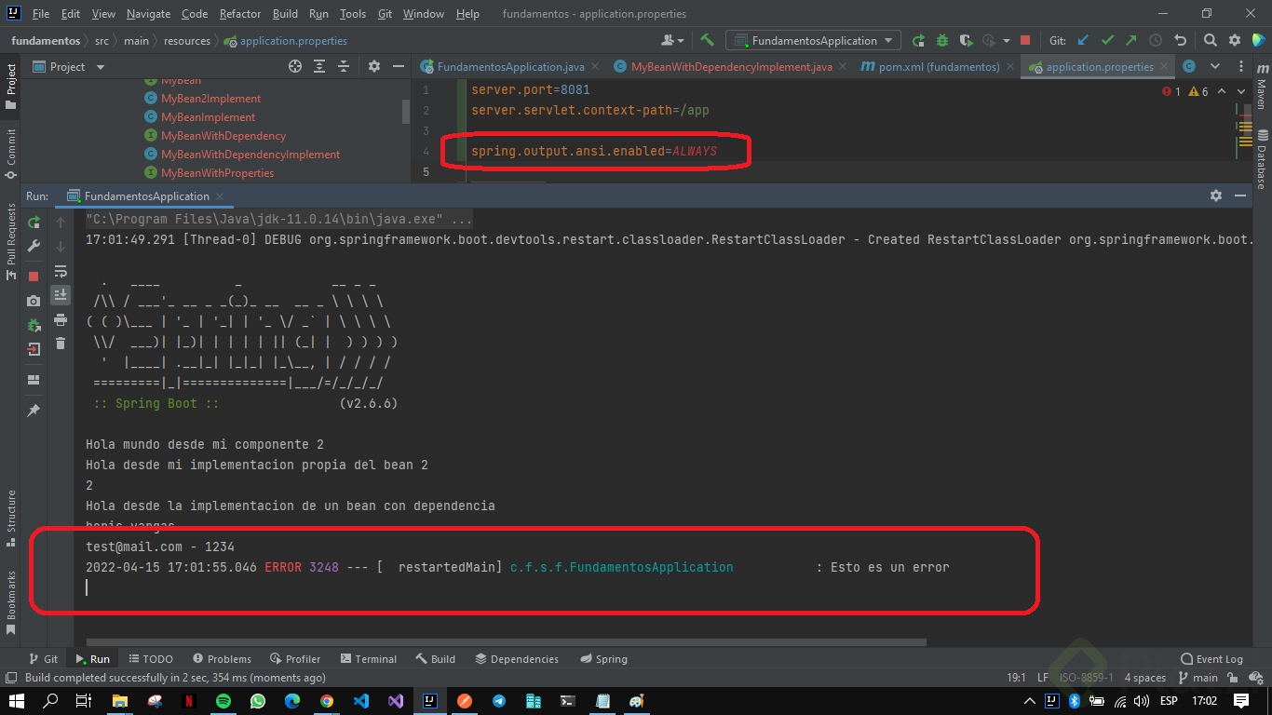Image resolution: width=1272 pixels, height=715 pixels.
Task: Click the thread dump camera icon
Action: (34, 301)
